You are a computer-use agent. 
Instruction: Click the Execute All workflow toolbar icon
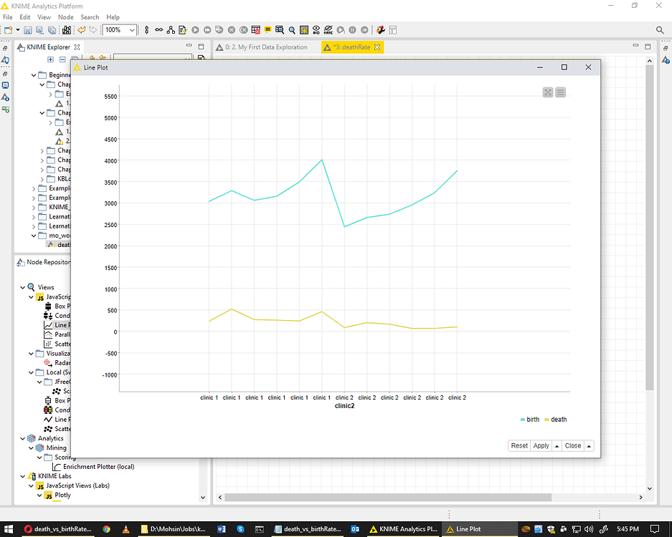coord(206,29)
